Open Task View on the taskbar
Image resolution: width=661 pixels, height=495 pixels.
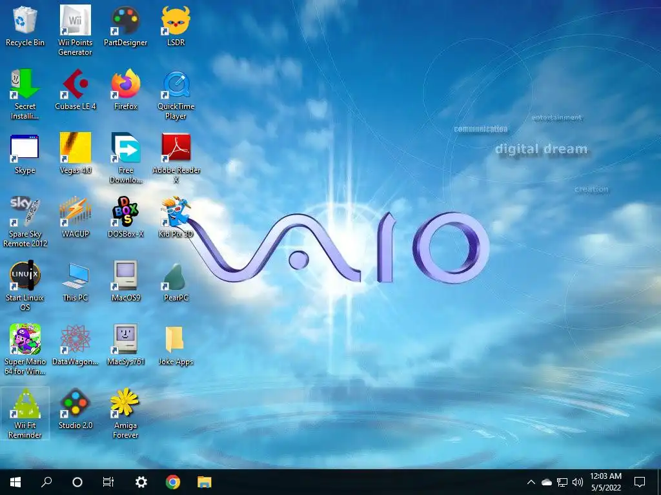[x=108, y=482]
